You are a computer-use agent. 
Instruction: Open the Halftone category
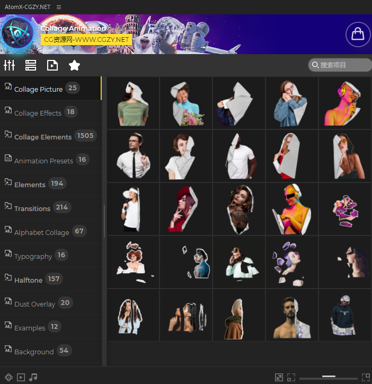coord(51,279)
